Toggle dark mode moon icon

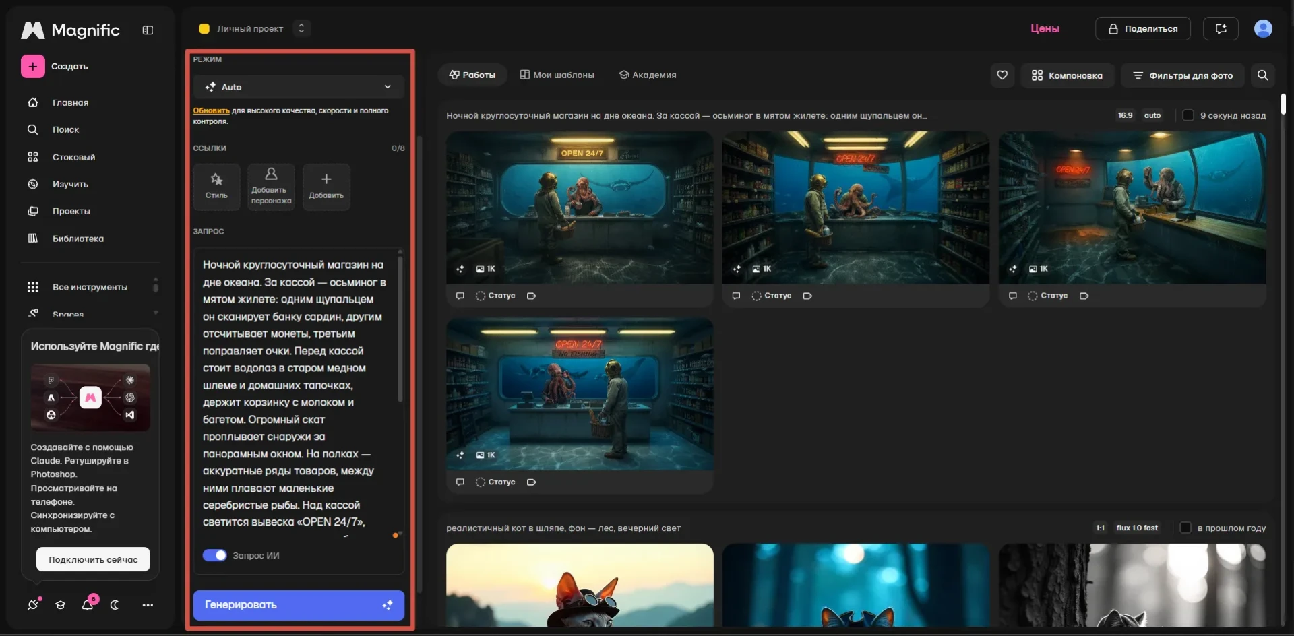click(x=115, y=605)
